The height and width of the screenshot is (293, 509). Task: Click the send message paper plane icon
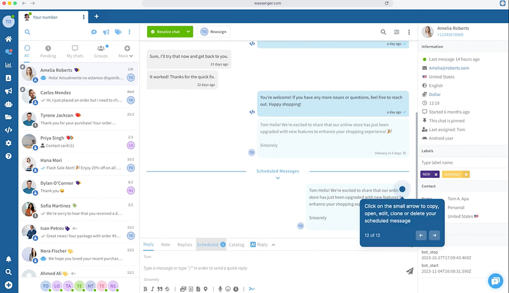[x=410, y=271]
